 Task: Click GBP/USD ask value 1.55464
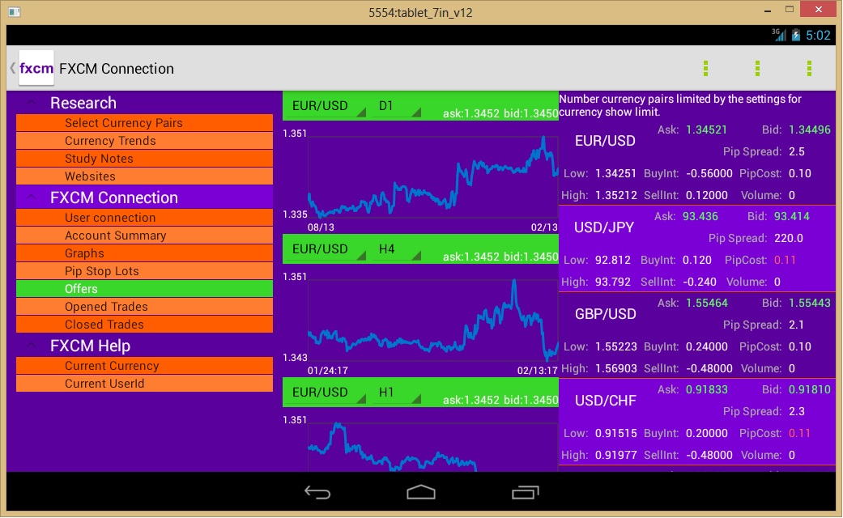[706, 303]
